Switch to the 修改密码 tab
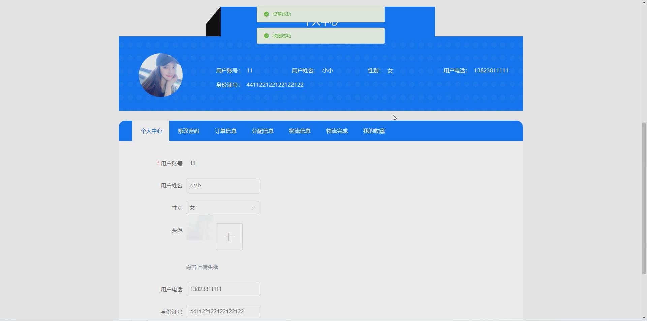Screen dimensions: 647x321 (x=188, y=131)
